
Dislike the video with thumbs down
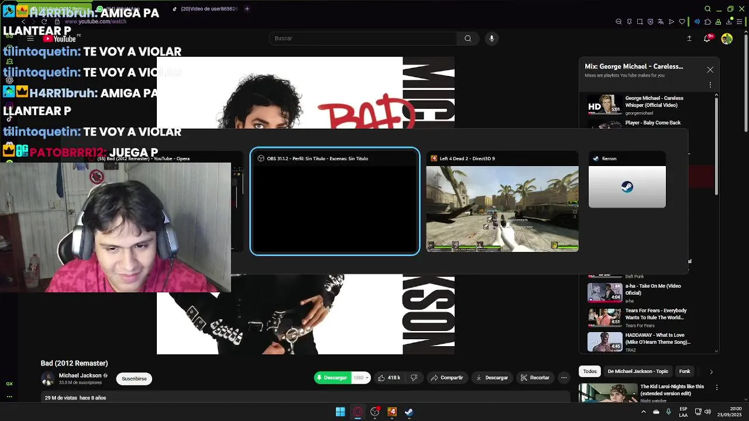(414, 378)
